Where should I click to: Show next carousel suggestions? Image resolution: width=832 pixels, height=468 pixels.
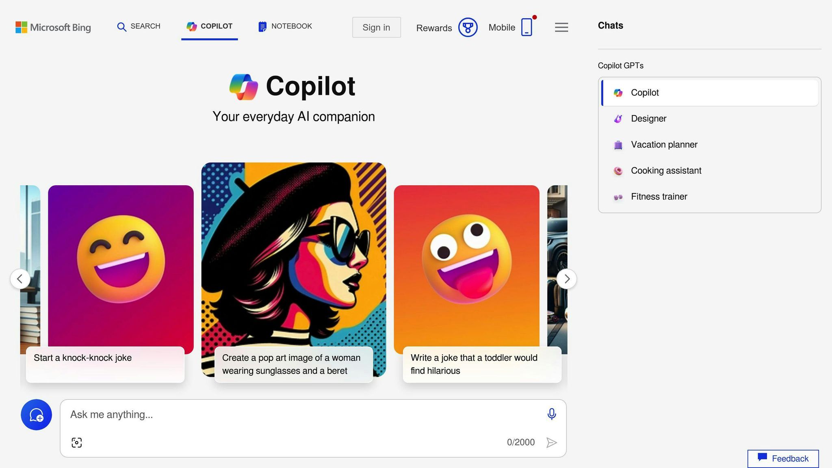(x=567, y=279)
